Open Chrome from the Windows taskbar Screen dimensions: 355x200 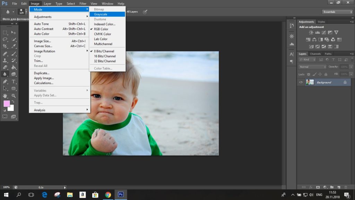tap(108, 194)
